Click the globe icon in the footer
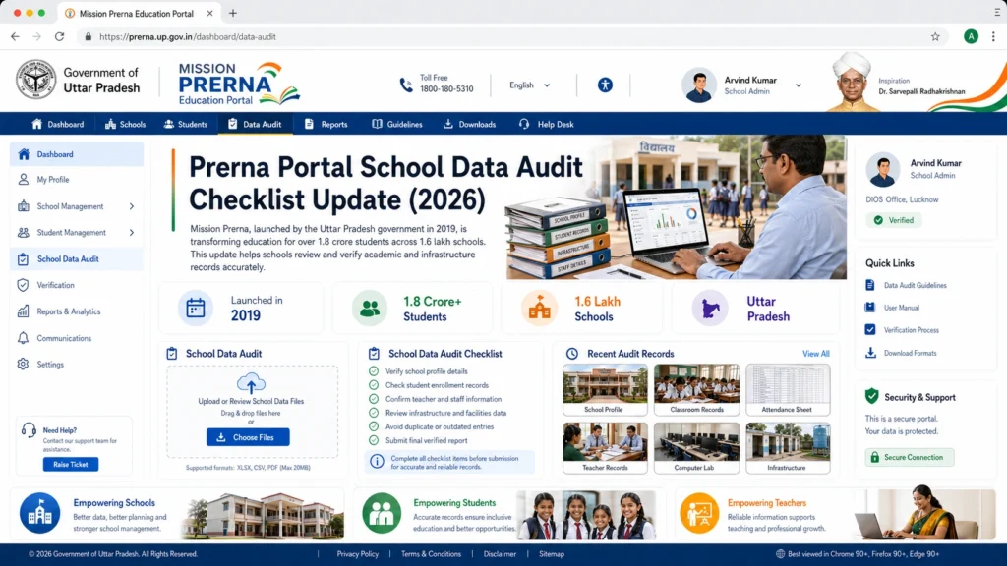 pos(780,554)
